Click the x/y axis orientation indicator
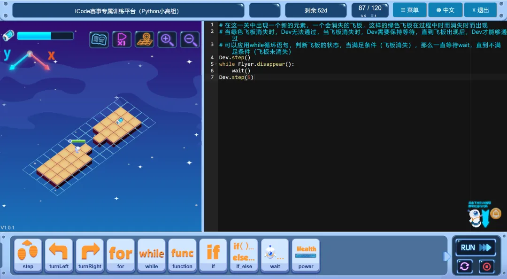Screen dimensions: 507x279 (x=29, y=59)
